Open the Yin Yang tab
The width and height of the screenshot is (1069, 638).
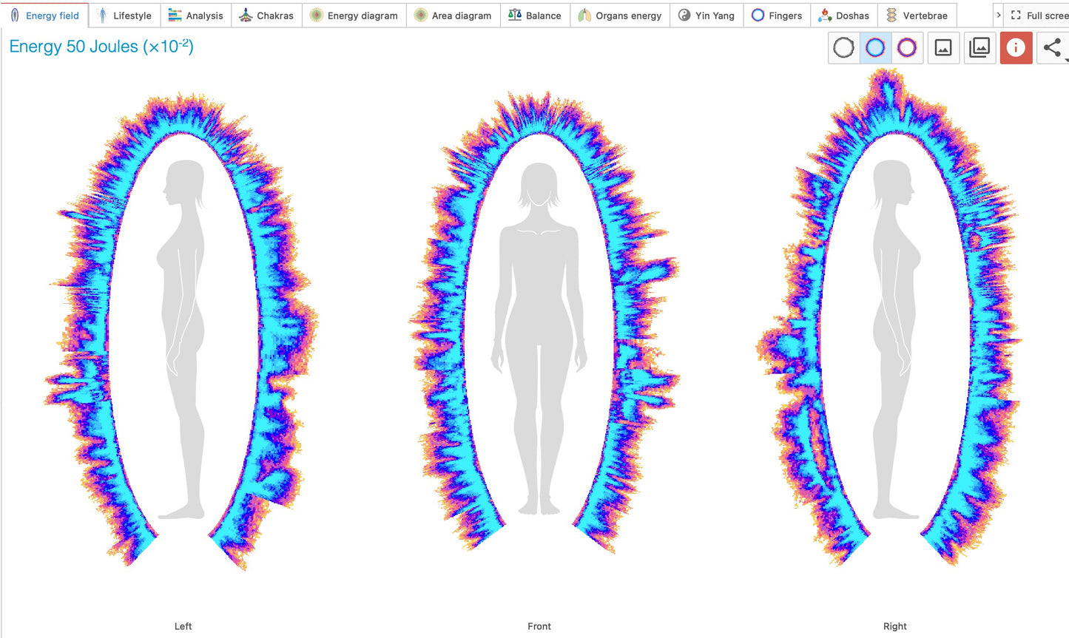(x=707, y=16)
